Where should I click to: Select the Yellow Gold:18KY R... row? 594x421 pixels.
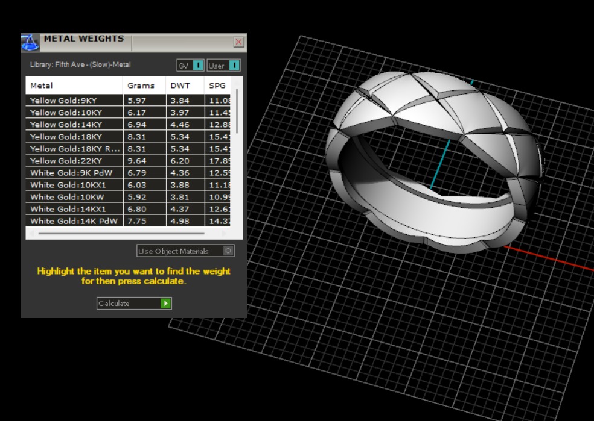[x=128, y=149]
